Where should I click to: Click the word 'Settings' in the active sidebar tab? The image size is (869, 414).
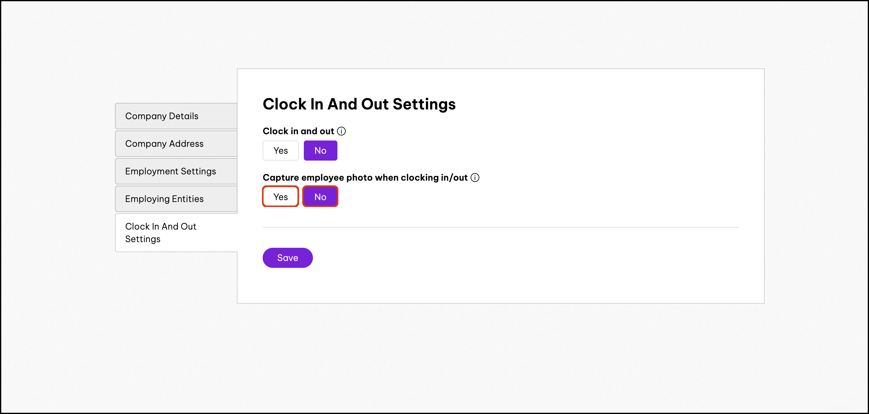tap(143, 239)
